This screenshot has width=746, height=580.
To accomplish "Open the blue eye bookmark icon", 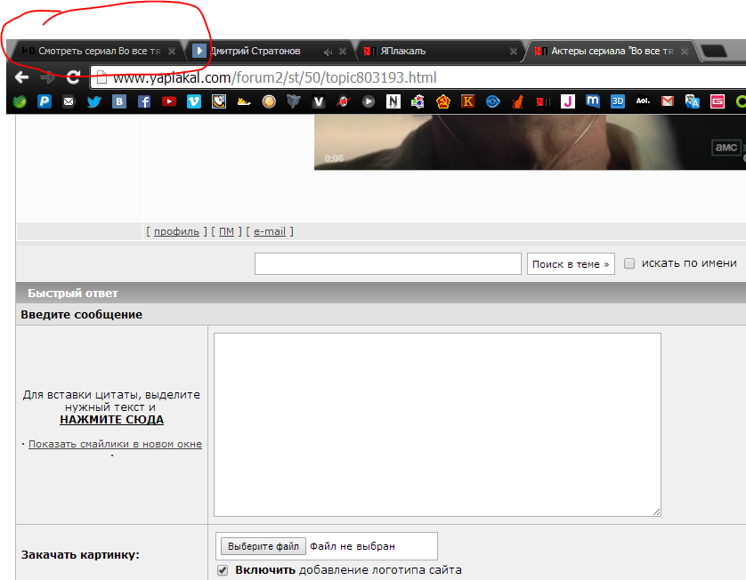I will 493,101.
